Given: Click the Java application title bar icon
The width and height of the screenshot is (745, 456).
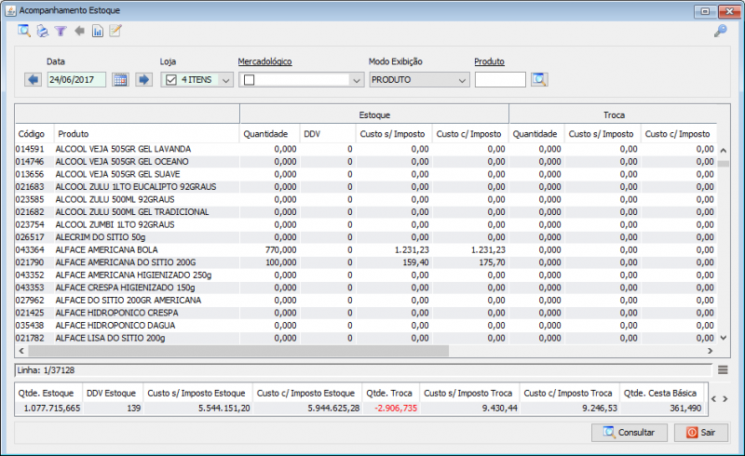Looking at the screenshot, I should coord(10,10).
